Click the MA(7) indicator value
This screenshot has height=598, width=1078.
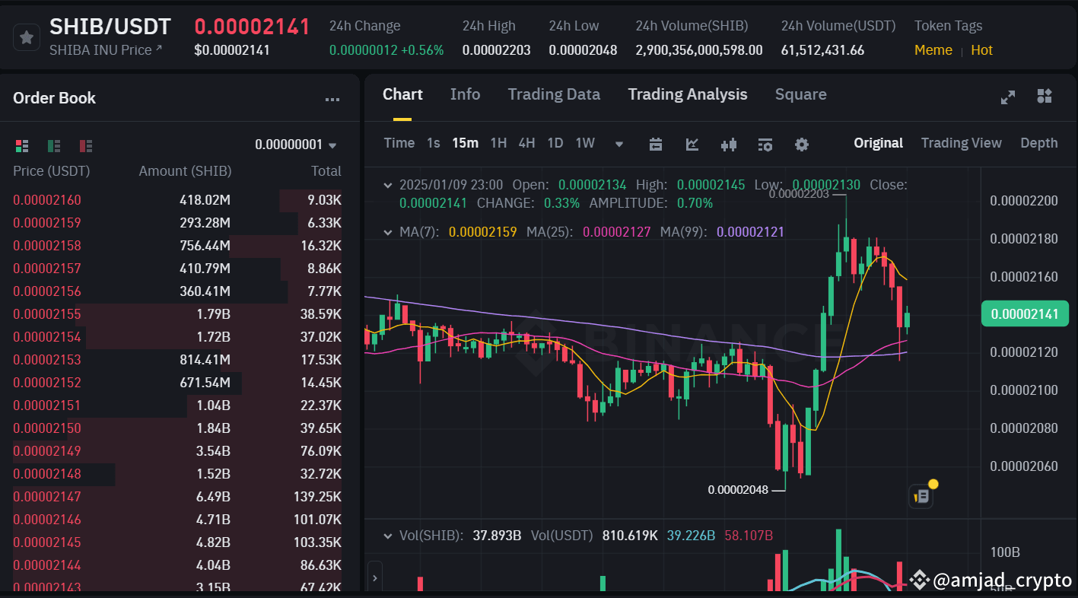pos(483,231)
